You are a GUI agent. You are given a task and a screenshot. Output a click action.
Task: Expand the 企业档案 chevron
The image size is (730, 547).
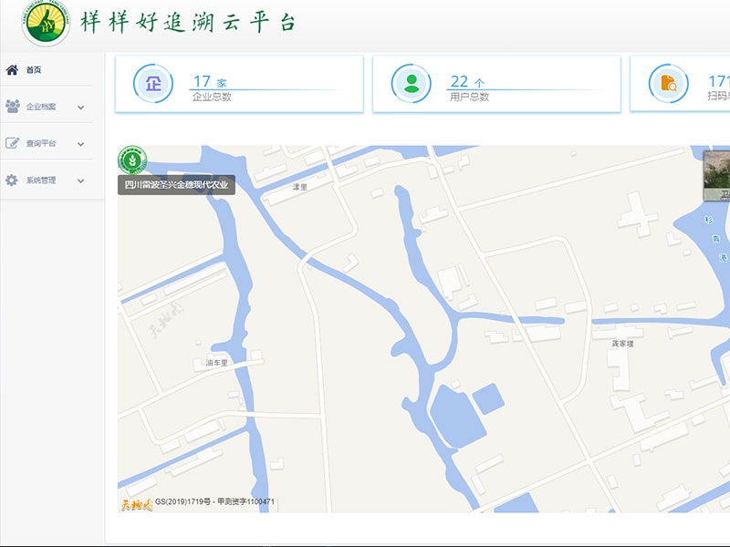80,107
